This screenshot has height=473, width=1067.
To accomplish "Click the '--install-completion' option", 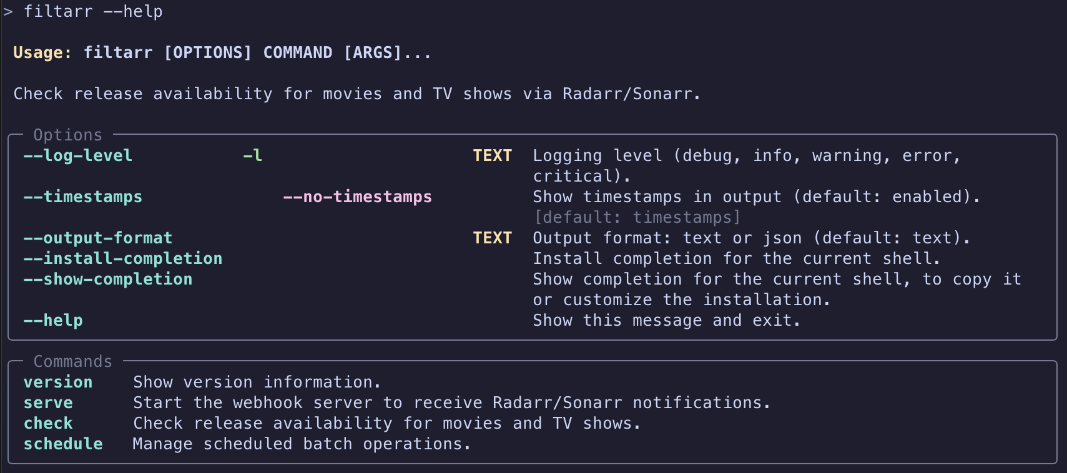I will coord(123,258).
